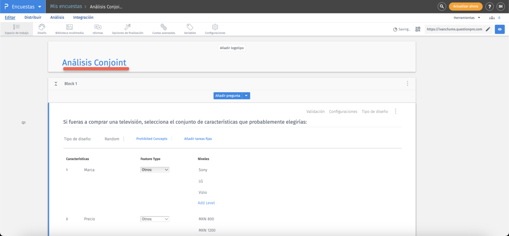509x236 pixels.
Task: Open the Variables tag tool
Action: point(190,29)
